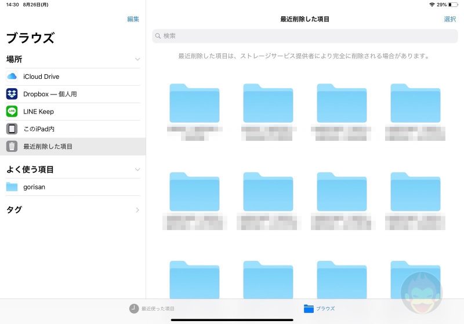
Task: Tap the Dropbox logo icon
Action: click(x=12, y=94)
